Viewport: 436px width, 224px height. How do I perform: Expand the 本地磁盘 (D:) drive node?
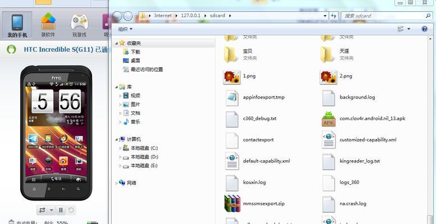(121, 157)
